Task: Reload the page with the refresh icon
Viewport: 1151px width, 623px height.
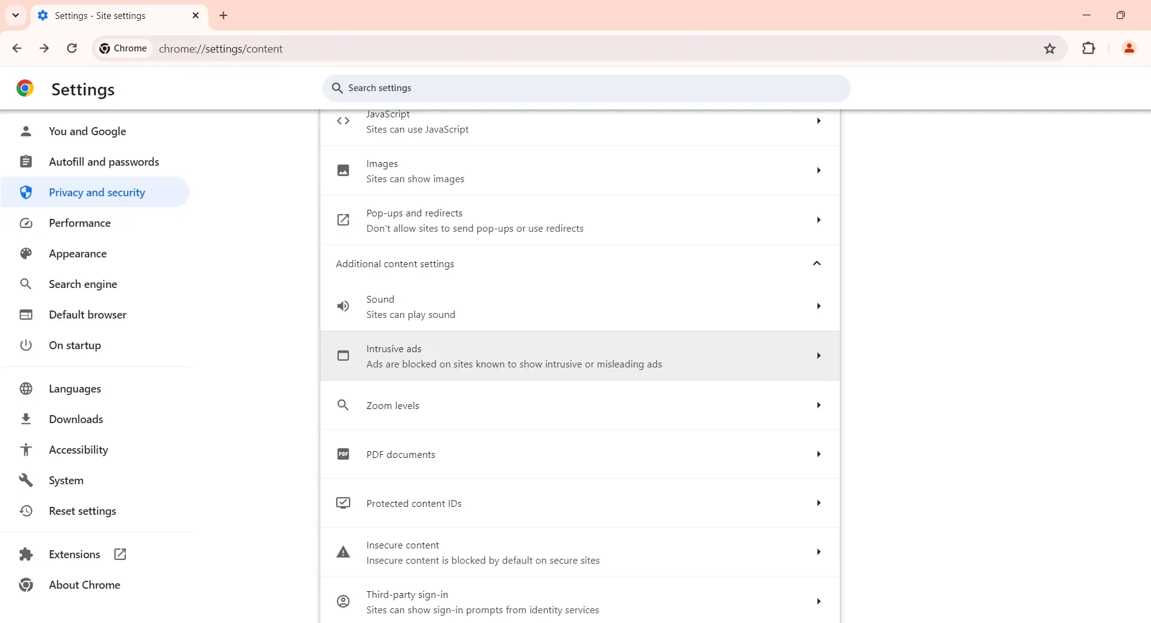Action: pyautogui.click(x=72, y=48)
